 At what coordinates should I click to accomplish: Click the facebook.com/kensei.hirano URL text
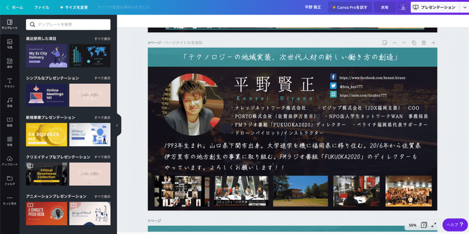372,77
